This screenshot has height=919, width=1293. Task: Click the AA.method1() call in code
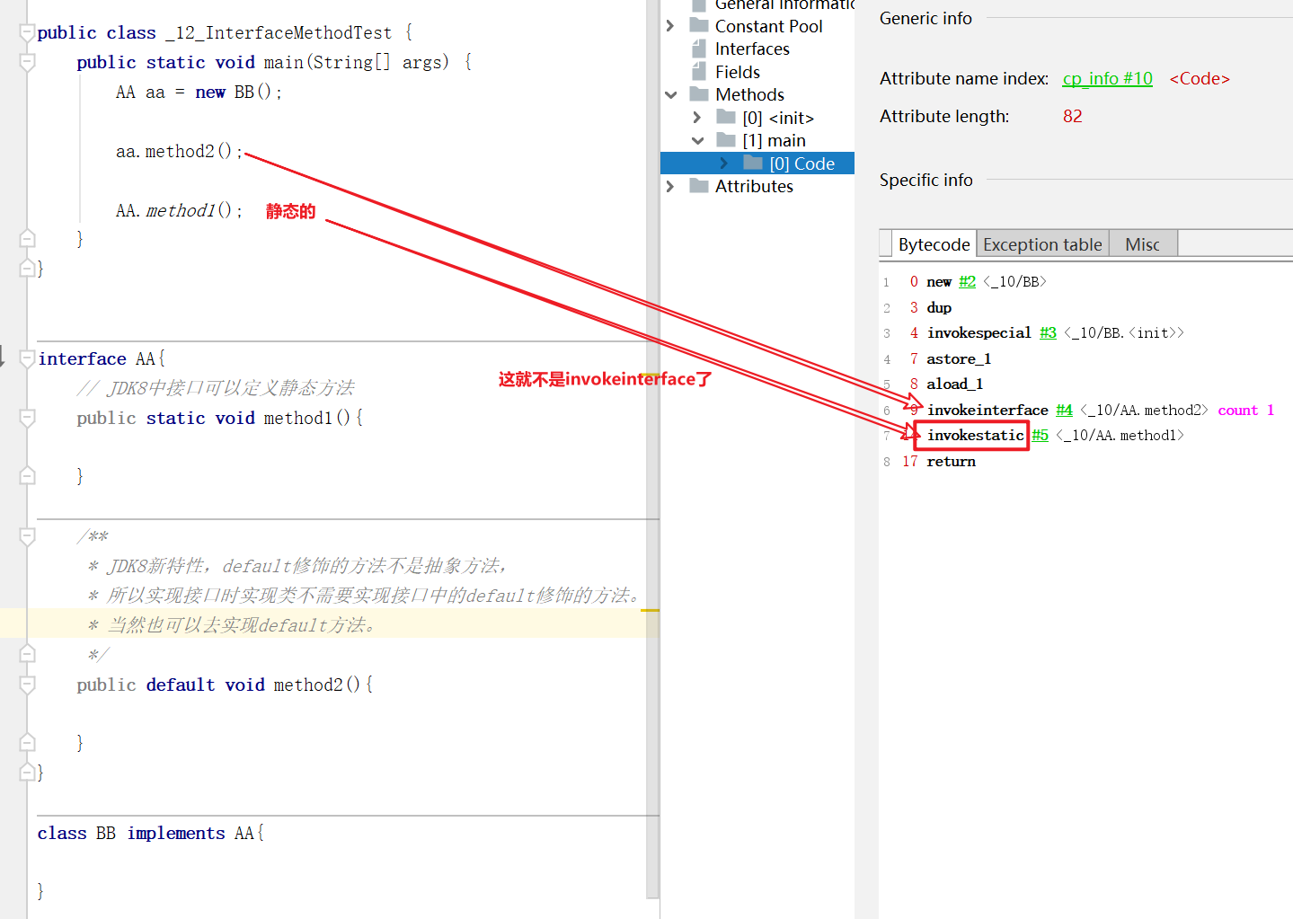coord(179,211)
